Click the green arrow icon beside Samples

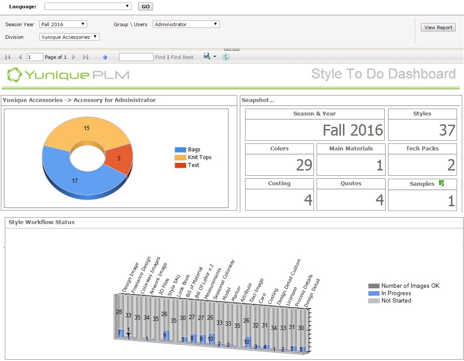point(441,184)
